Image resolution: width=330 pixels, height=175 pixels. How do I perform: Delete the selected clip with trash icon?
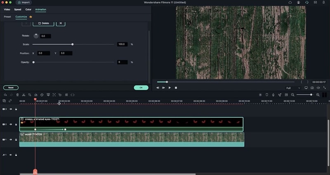(x=17, y=95)
